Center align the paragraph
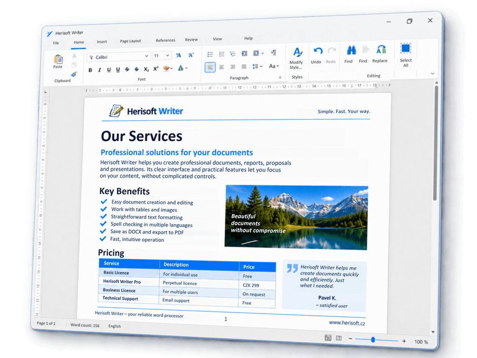Image resolution: width=477 pixels, height=358 pixels. coord(221,67)
